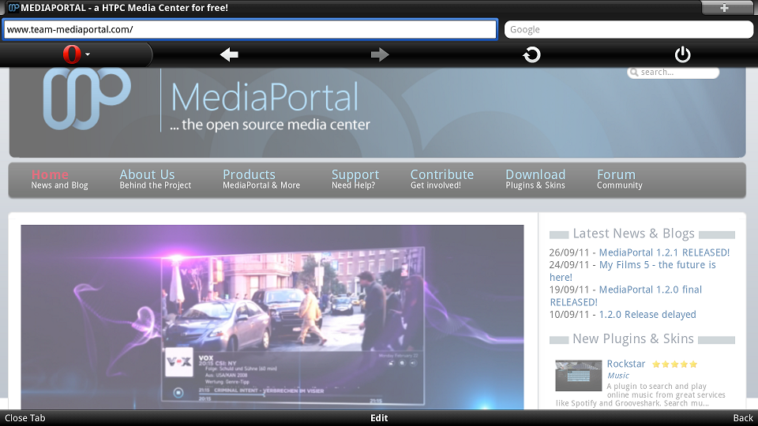The image size is (758, 426).
Task: Open a new tab with plus button
Action: point(724,8)
